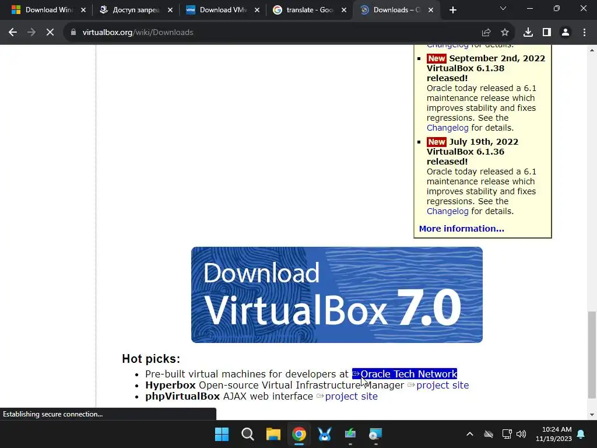This screenshot has height=448, width=597.
Task: Open the tab search chevron
Action: point(503,8)
